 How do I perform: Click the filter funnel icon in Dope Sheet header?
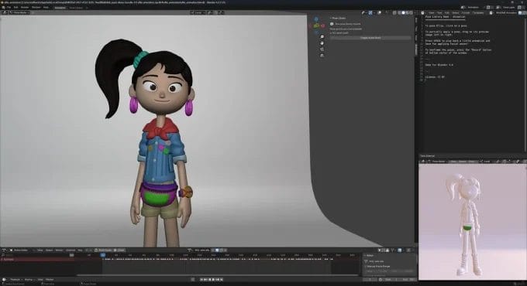(393, 250)
